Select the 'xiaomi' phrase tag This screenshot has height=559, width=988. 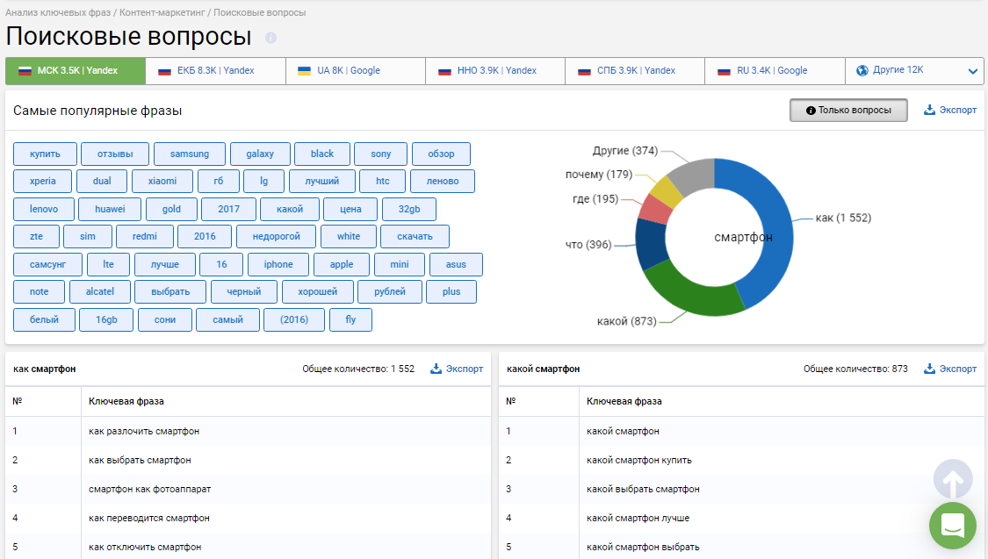(162, 182)
